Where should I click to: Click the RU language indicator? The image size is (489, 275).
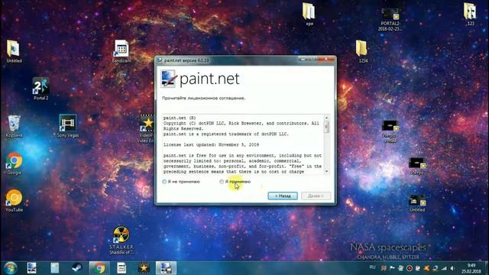(372, 267)
